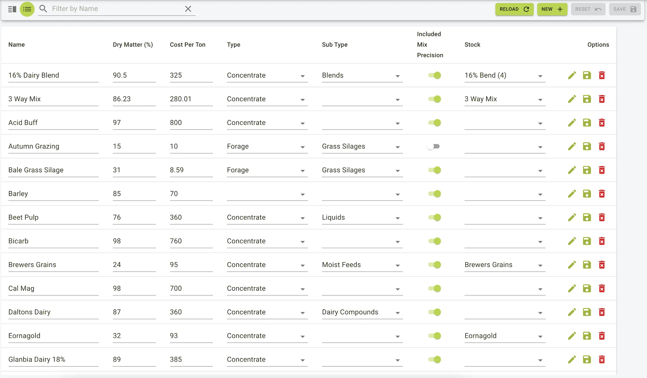This screenshot has height=378, width=647.
Task: Click the Cost Per Ton column header
Action: coord(187,45)
